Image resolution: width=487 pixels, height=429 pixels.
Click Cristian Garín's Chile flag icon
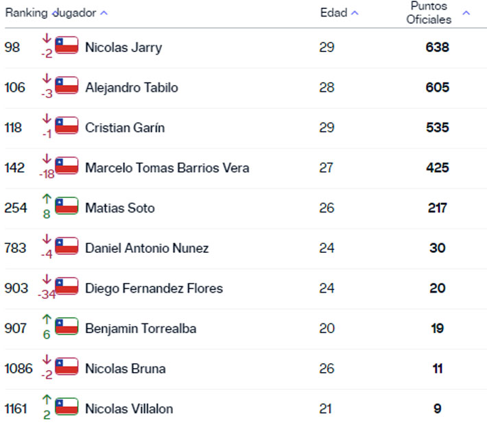point(67,126)
